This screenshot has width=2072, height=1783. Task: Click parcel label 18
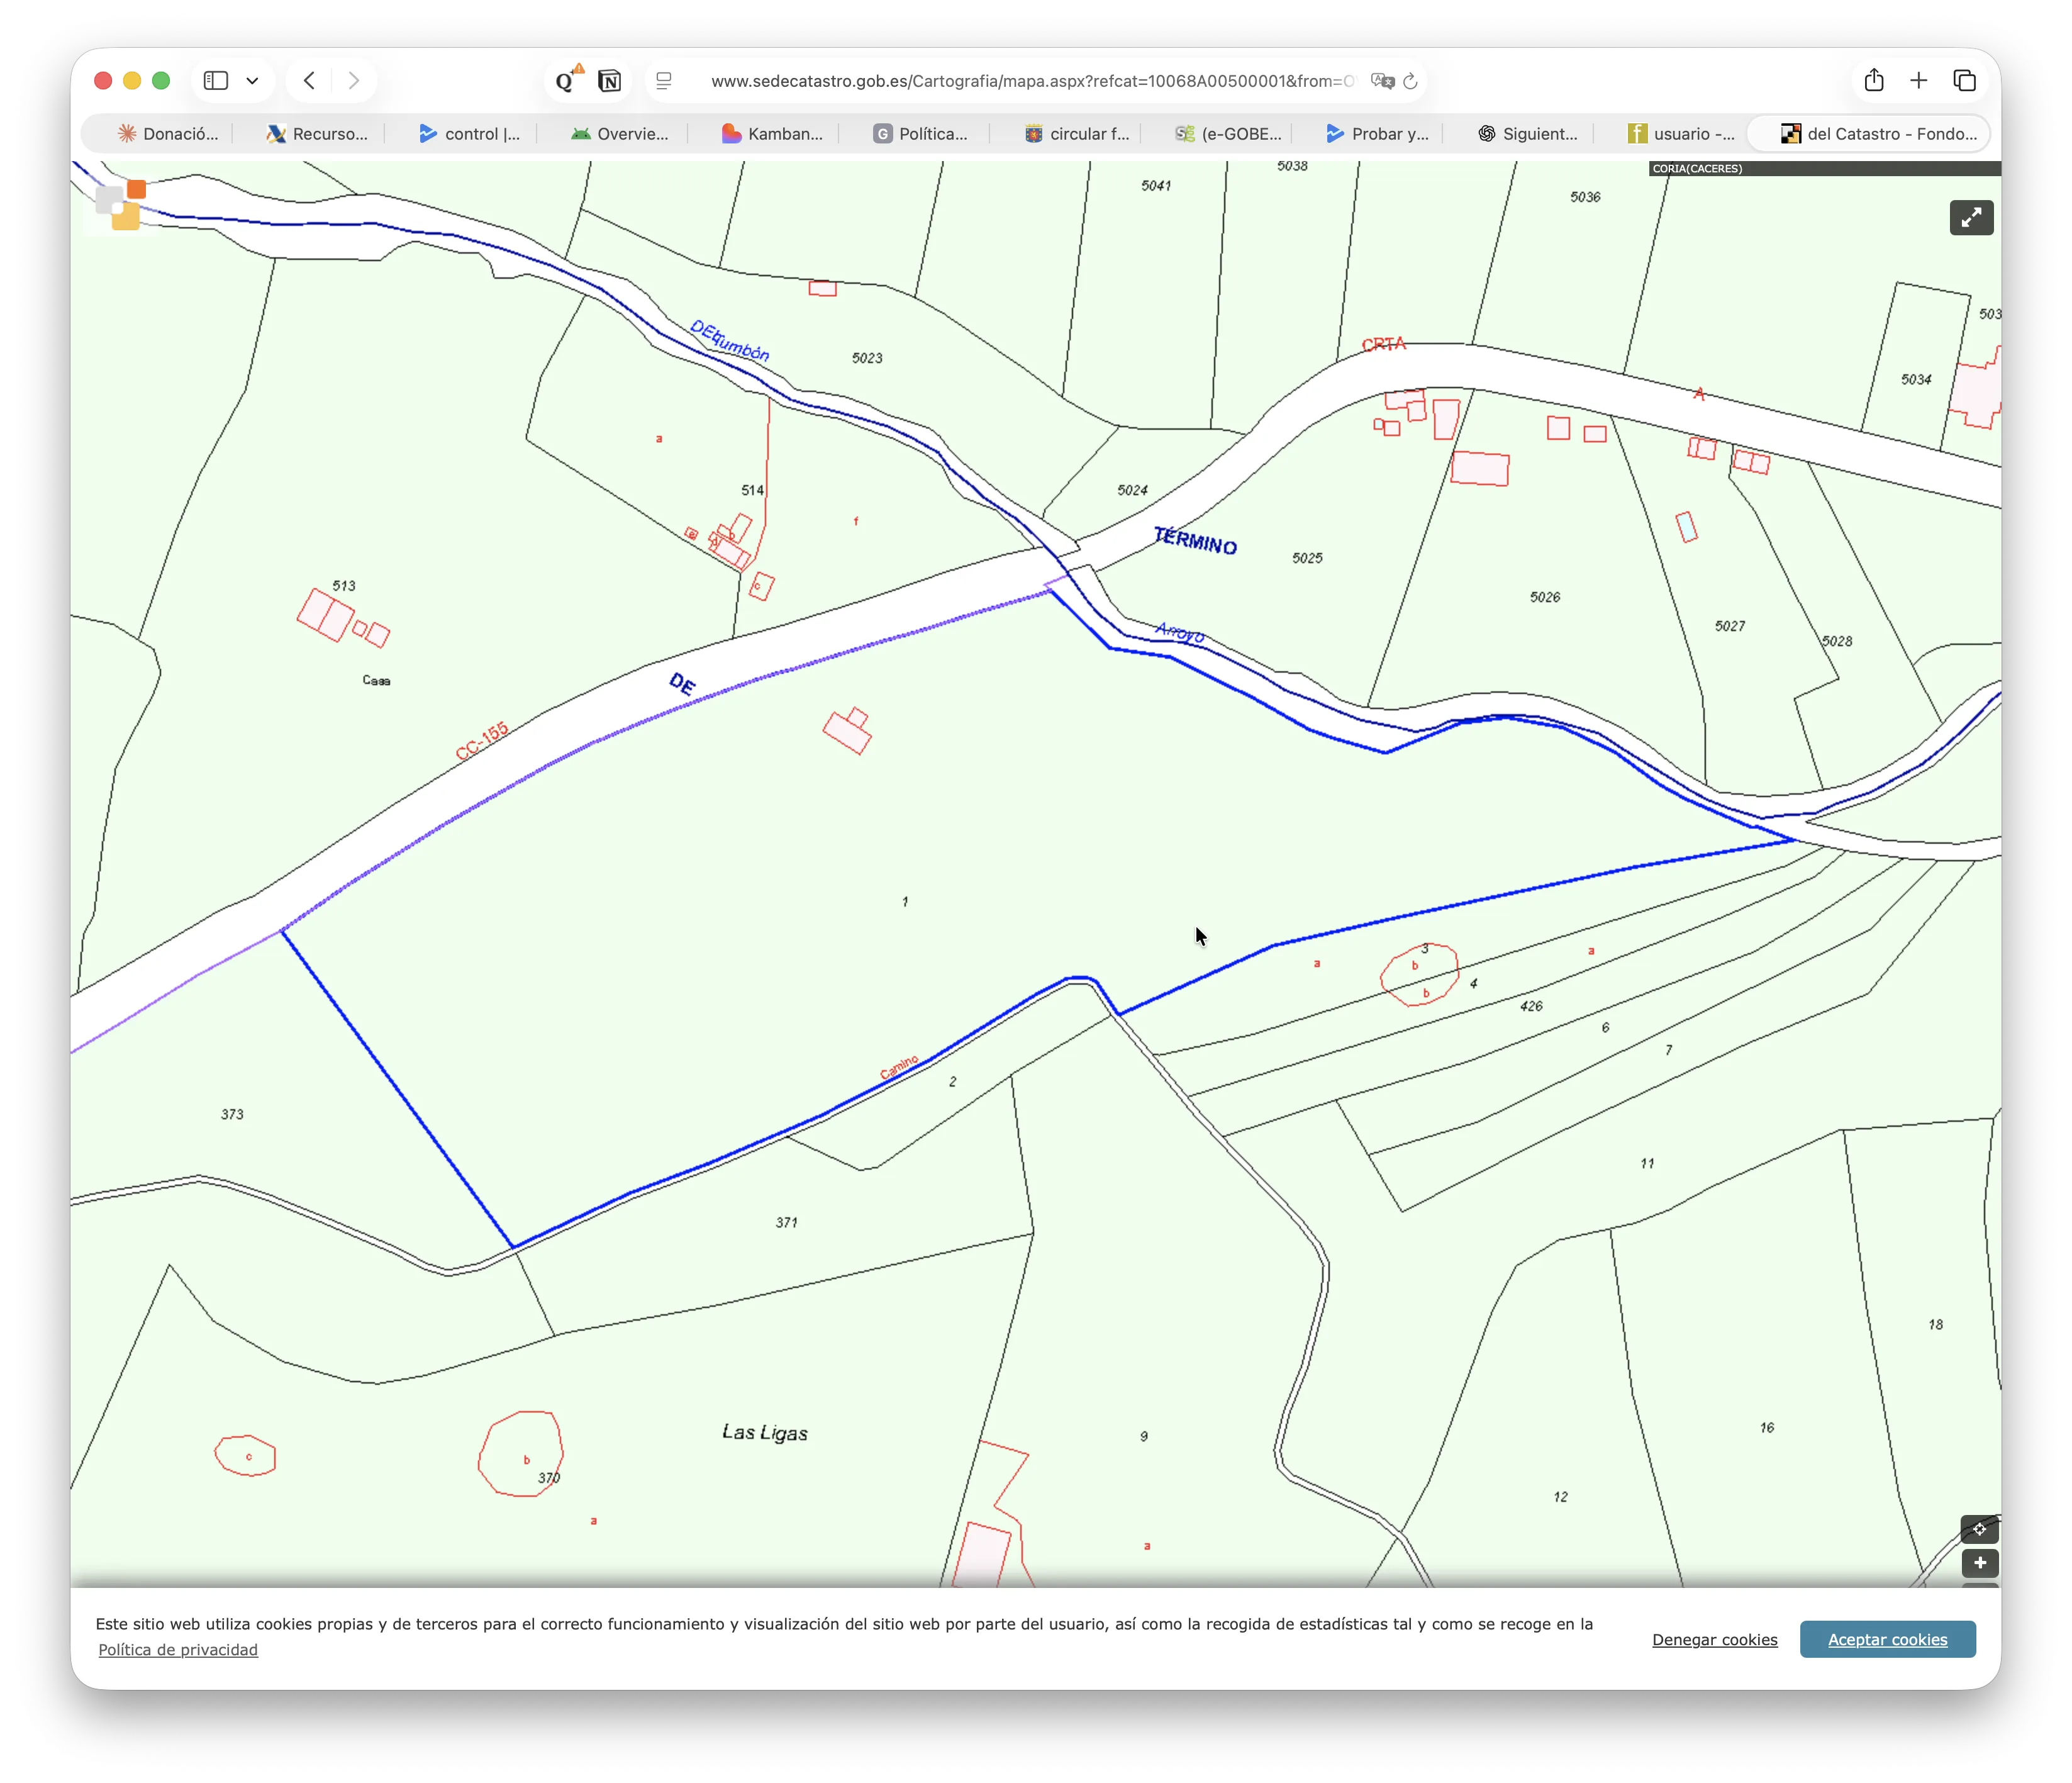[1936, 1324]
